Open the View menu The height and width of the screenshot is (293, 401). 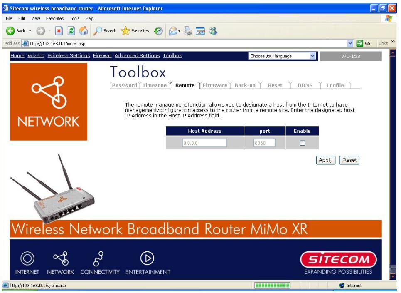(x=36, y=18)
